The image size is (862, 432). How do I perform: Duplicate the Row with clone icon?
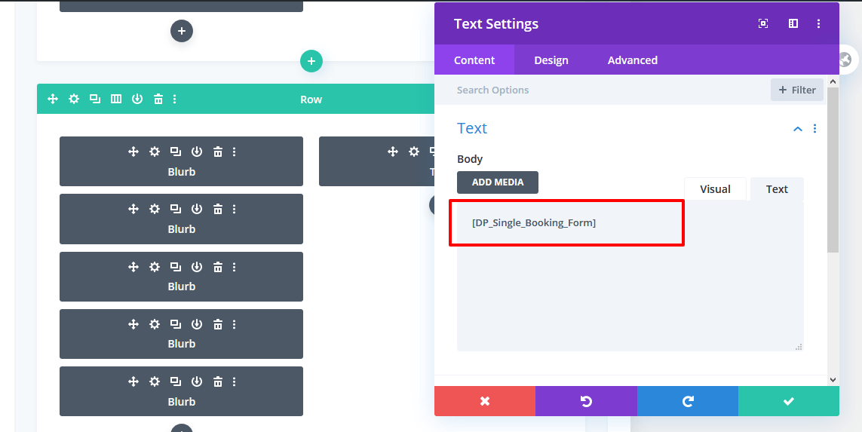(95, 99)
